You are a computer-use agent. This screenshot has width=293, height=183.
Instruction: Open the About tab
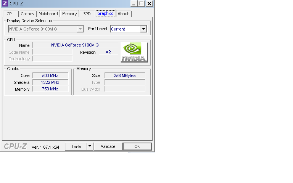click(x=123, y=14)
